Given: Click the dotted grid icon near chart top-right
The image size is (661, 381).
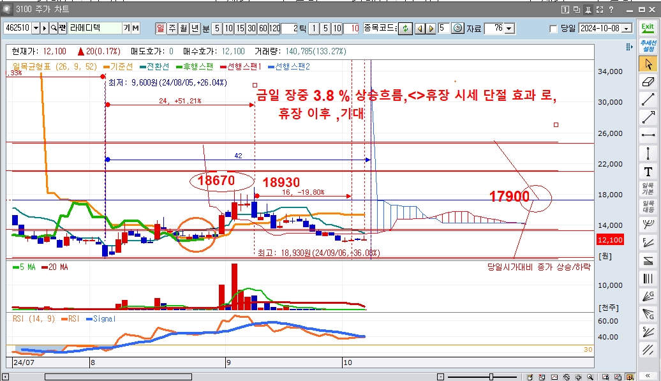Looking at the screenshot, I should pos(629,47).
